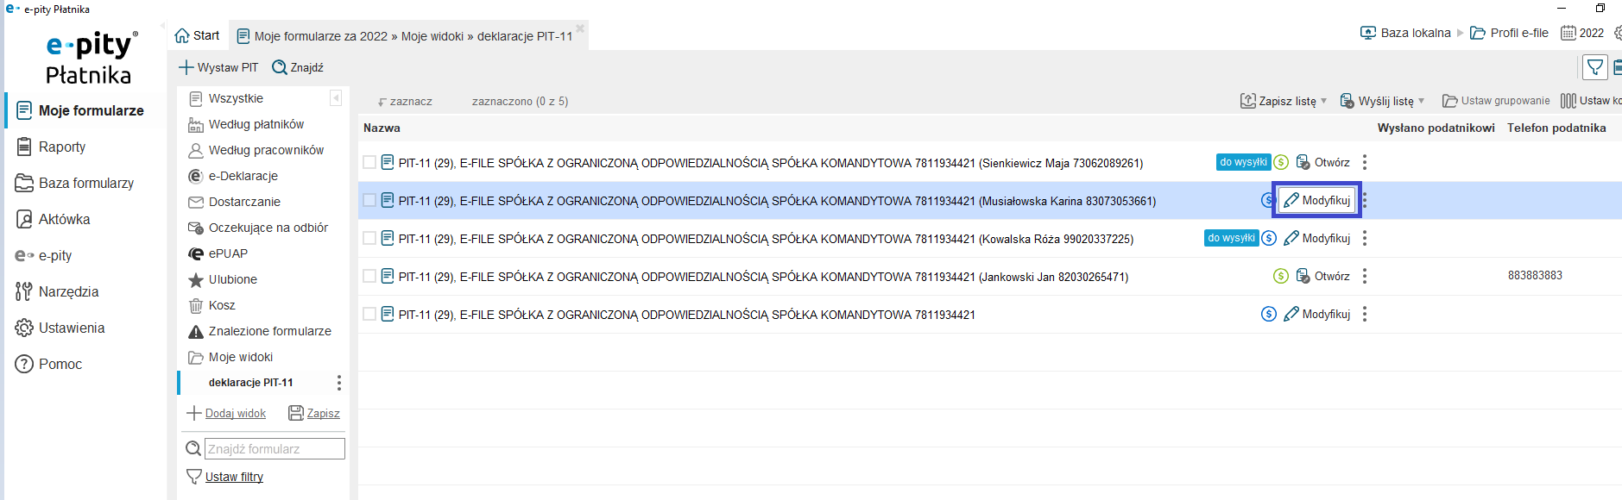This screenshot has width=1622, height=500.
Task: Select deklaracje PIT-11 saved view
Action: coord(251,383)
